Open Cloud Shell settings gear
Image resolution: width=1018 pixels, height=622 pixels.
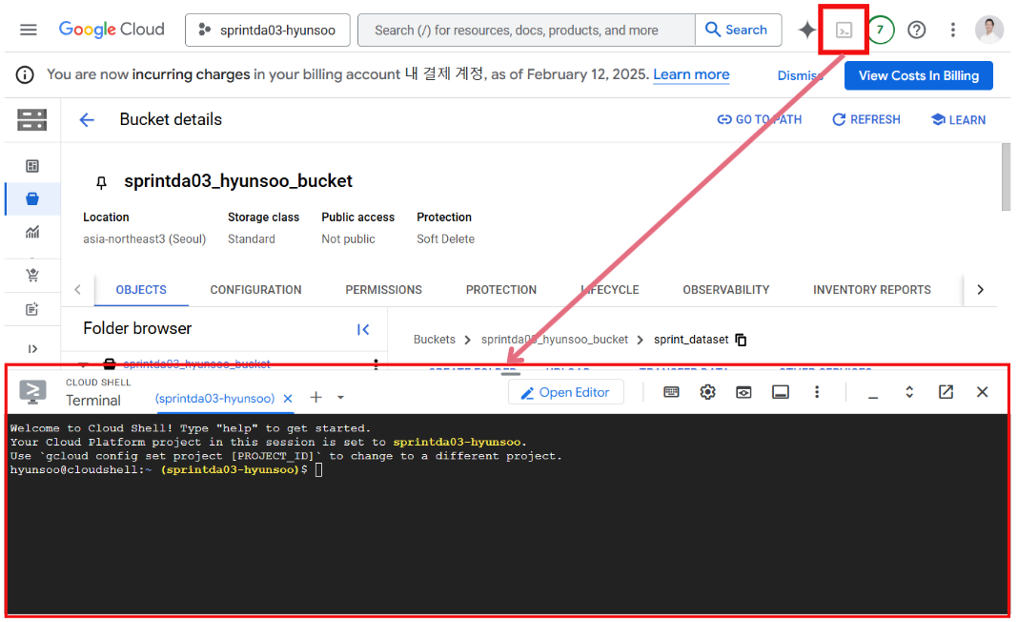pos(707,392)
